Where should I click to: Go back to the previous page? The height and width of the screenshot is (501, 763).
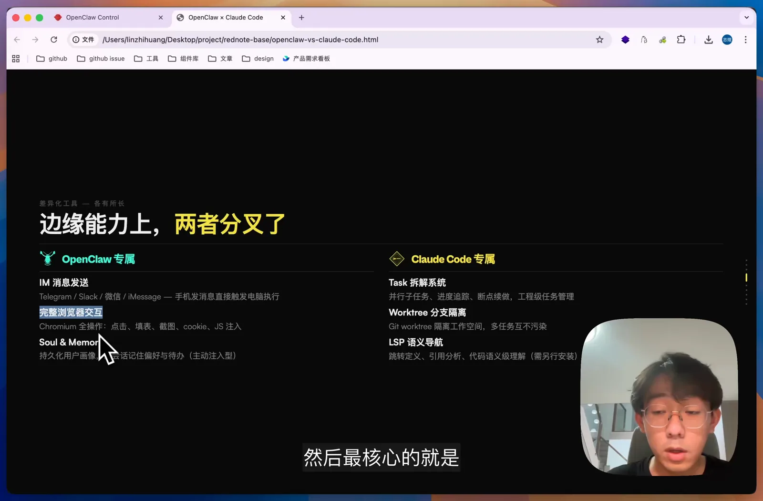(17, 40)
